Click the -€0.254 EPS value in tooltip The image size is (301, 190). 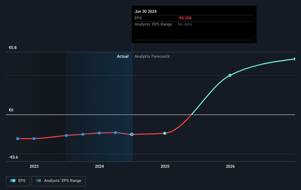(x=185, y=18)
